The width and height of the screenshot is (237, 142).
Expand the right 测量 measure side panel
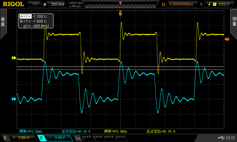(234, 24)
